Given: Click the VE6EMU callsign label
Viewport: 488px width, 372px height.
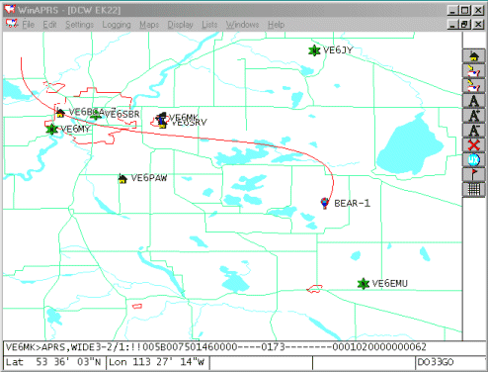Looking at the screenshot, I should (390, 283).
